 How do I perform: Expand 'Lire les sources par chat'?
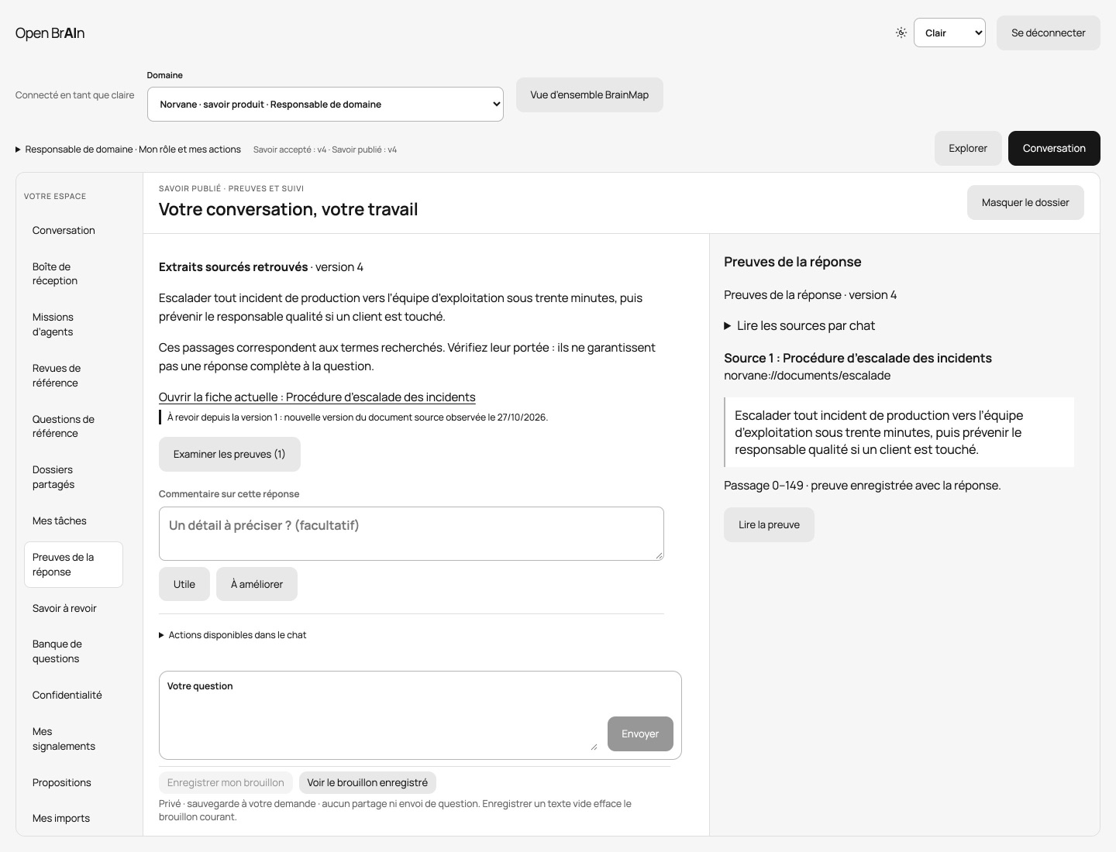pos(800,326)
